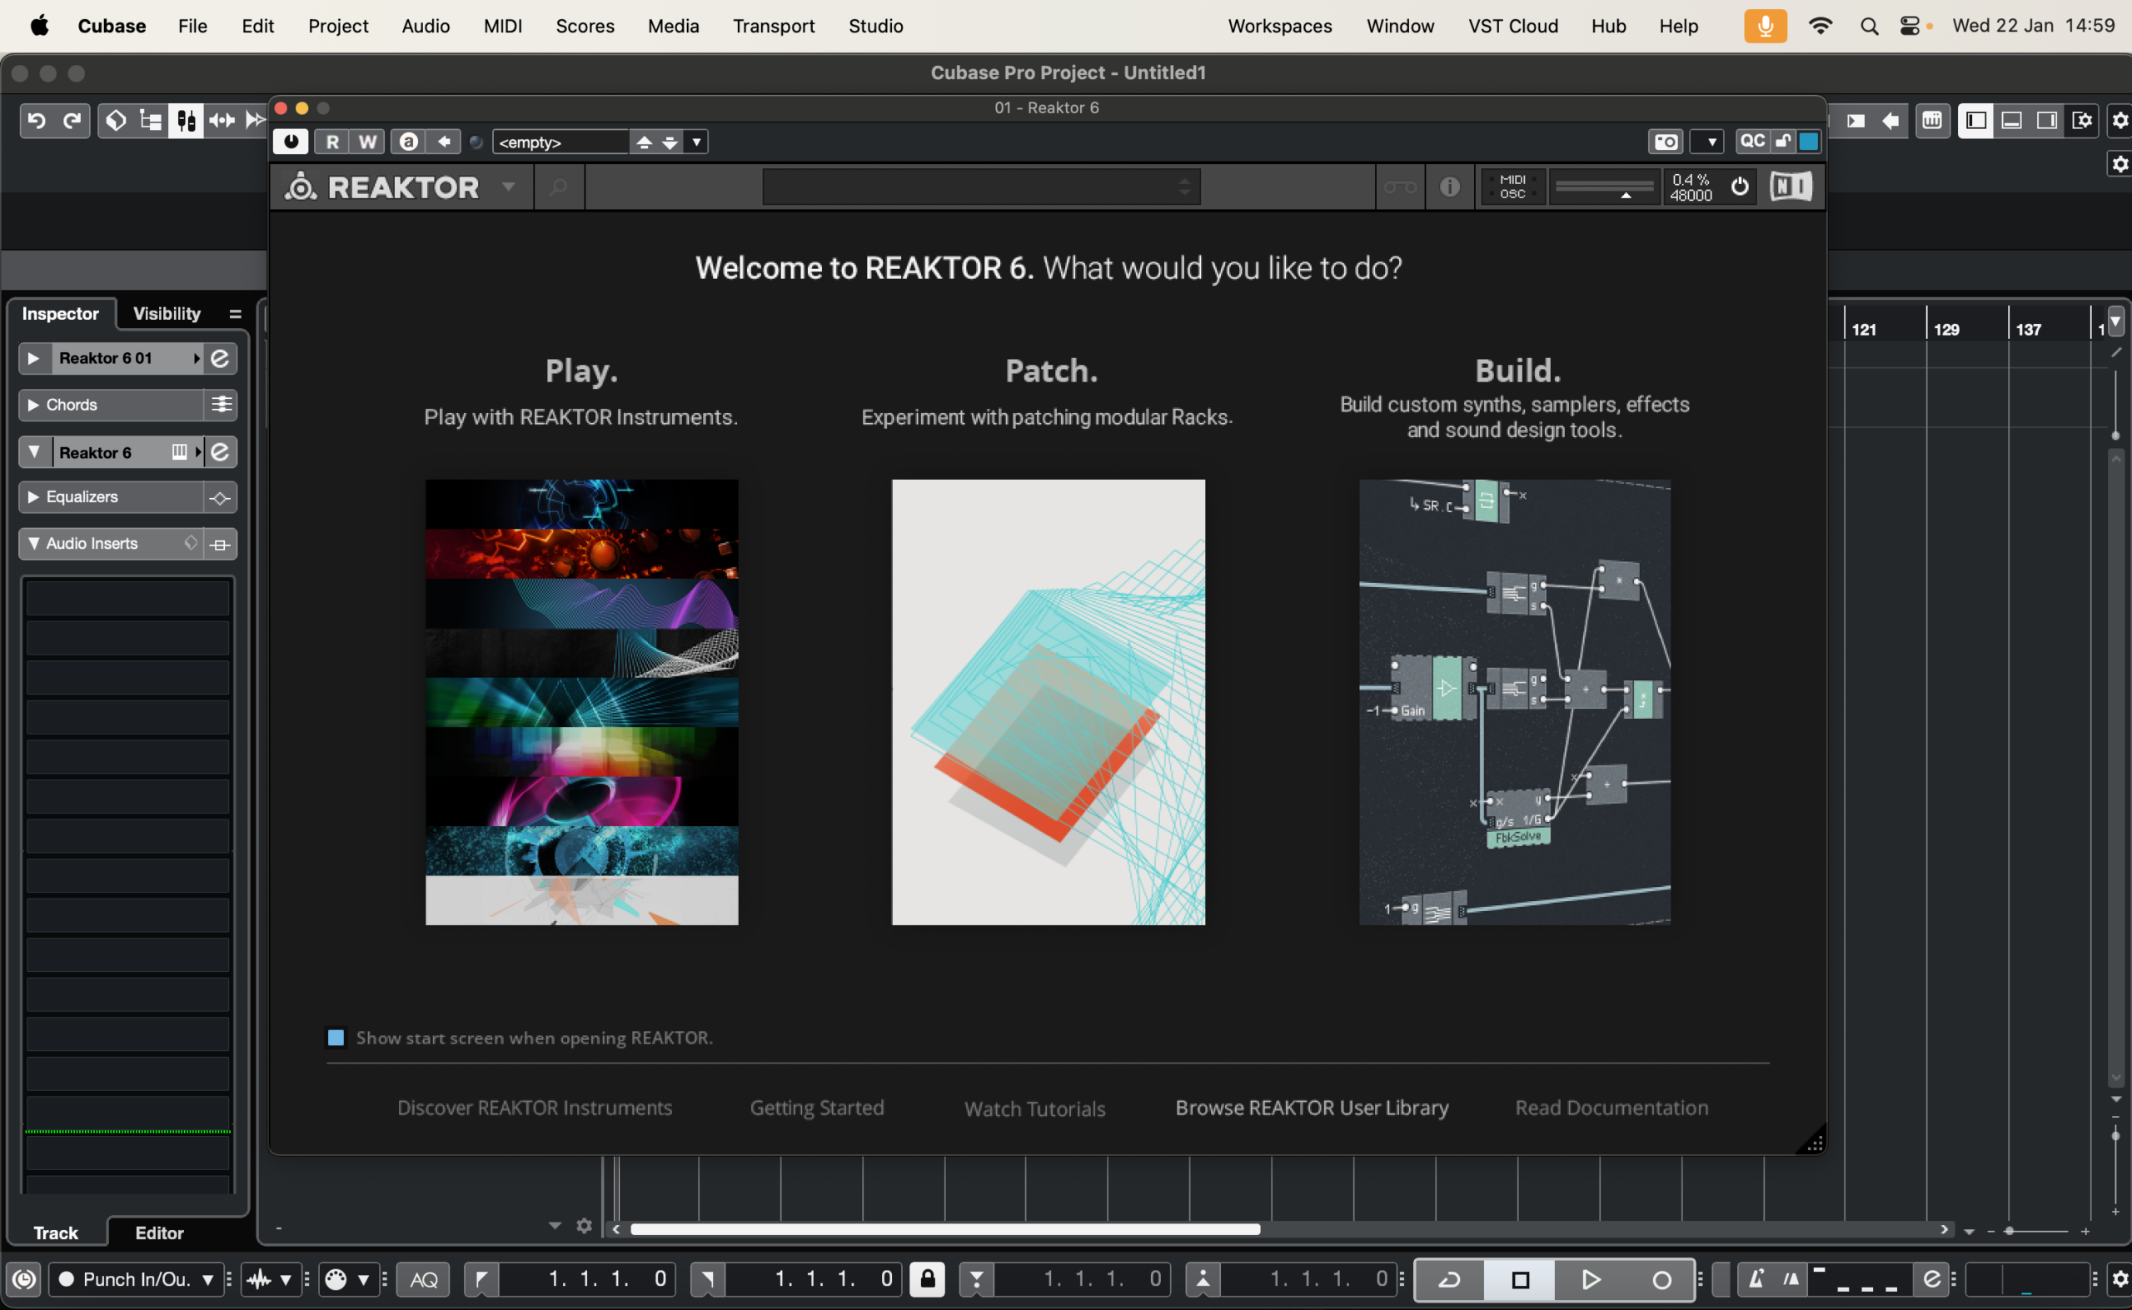
Task: Enable the Read automation R button
Action: (x=332, y=142)
